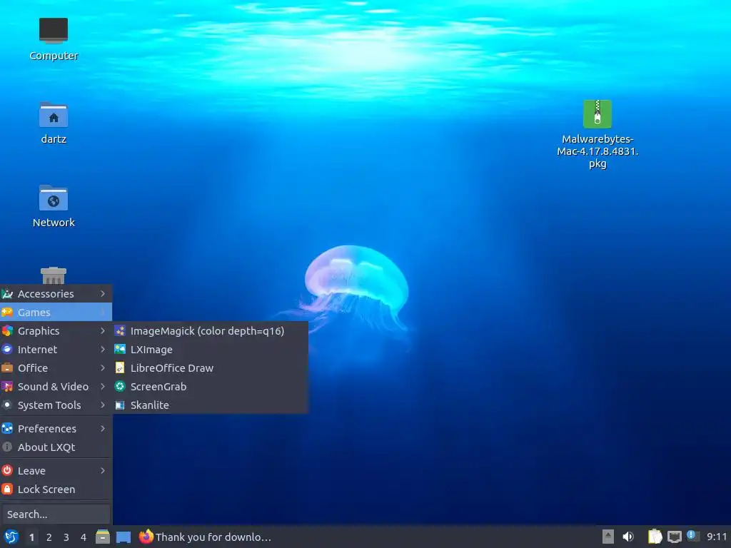Click the LXQt start menu button

[11, 537]
